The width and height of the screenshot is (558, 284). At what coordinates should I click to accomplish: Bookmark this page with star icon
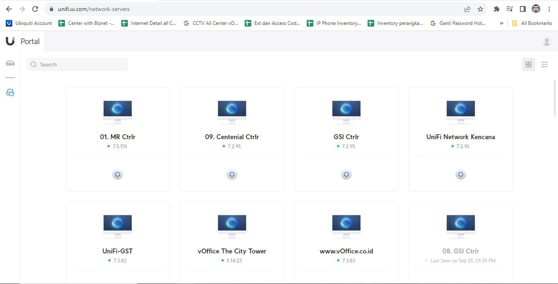[x=481, y=9]
